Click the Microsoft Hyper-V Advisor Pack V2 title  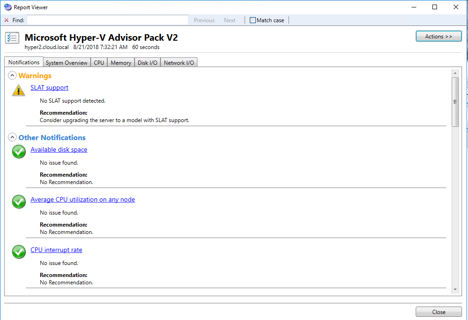101,37
